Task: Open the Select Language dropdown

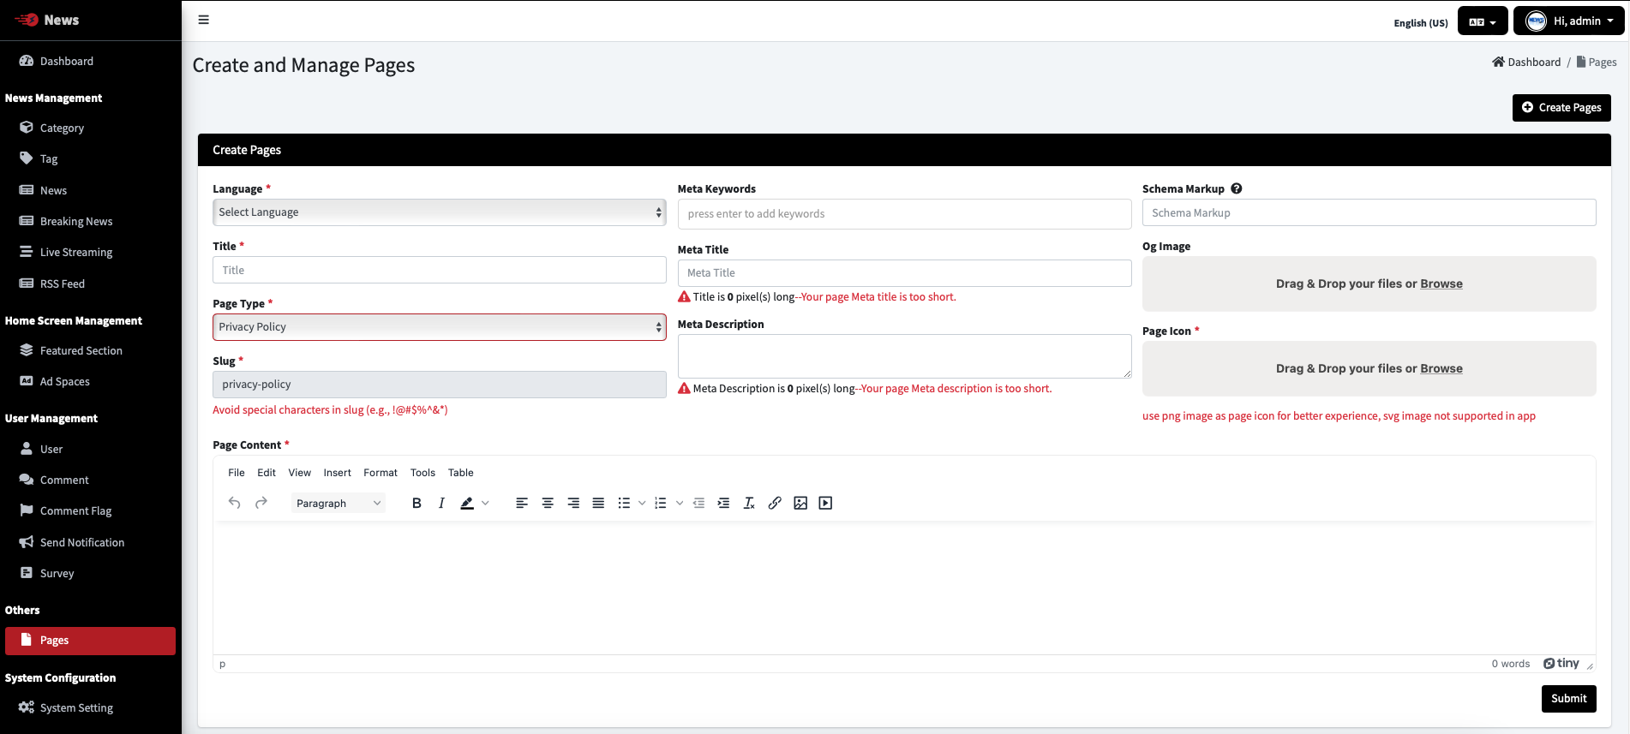Action: click(x=440, y=212)
